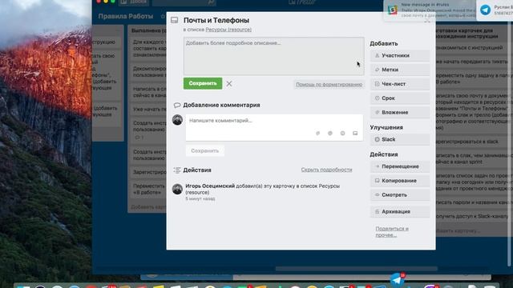The image size is (513, 288).
Task: Click Игорь Осецимский avatar in activity
Action: pos(177,189)
